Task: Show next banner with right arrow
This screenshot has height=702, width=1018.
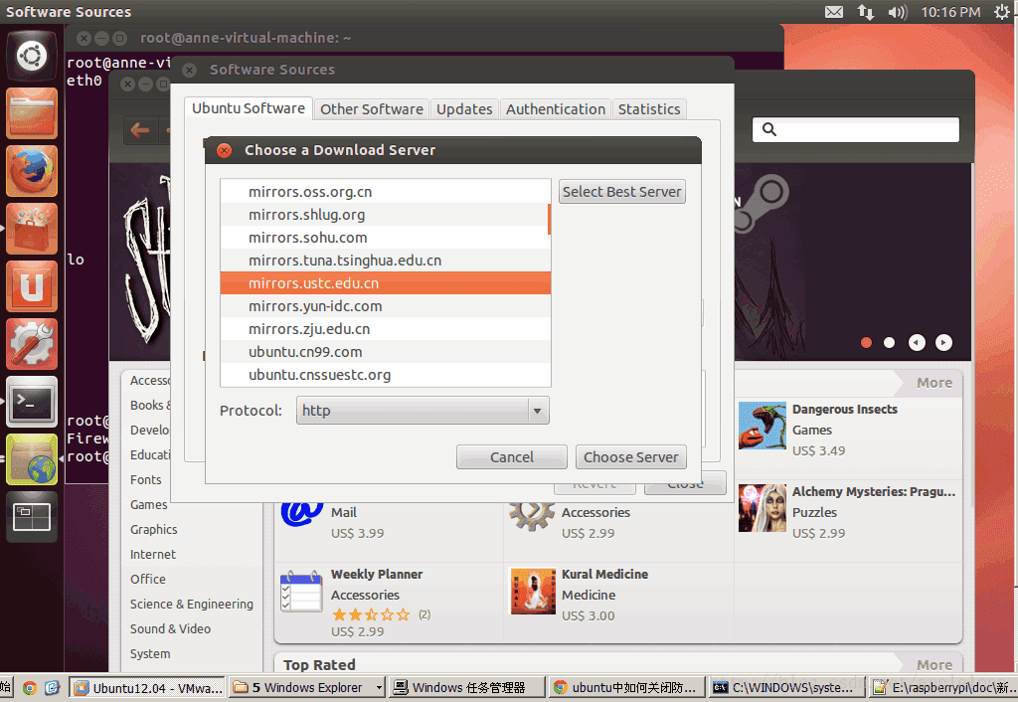Action: click(944, 342)
